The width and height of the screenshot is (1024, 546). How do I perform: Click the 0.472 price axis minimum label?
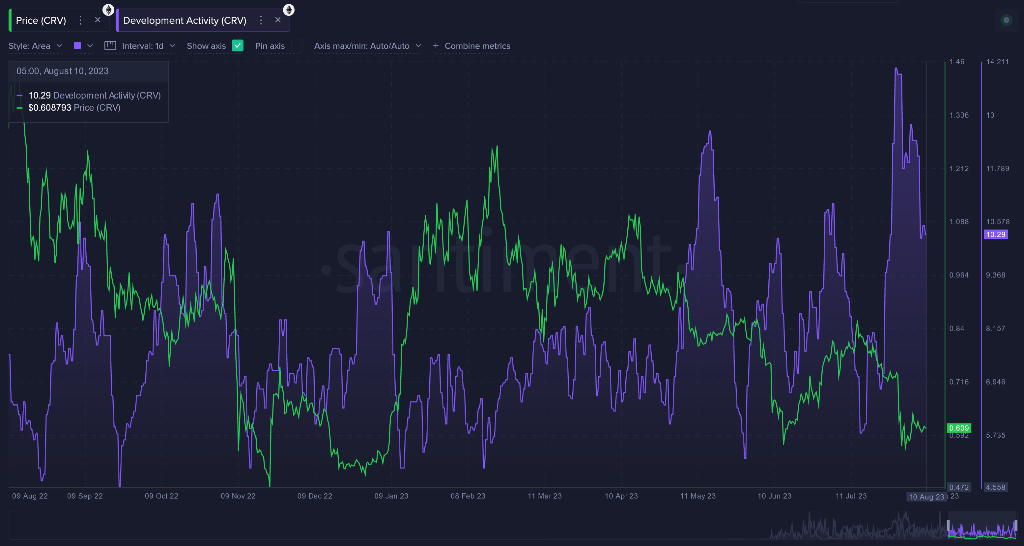pyautogui.click(x=959, y=487)
